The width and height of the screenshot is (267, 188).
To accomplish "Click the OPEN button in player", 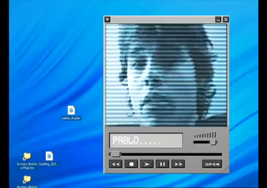I will 212,164.
